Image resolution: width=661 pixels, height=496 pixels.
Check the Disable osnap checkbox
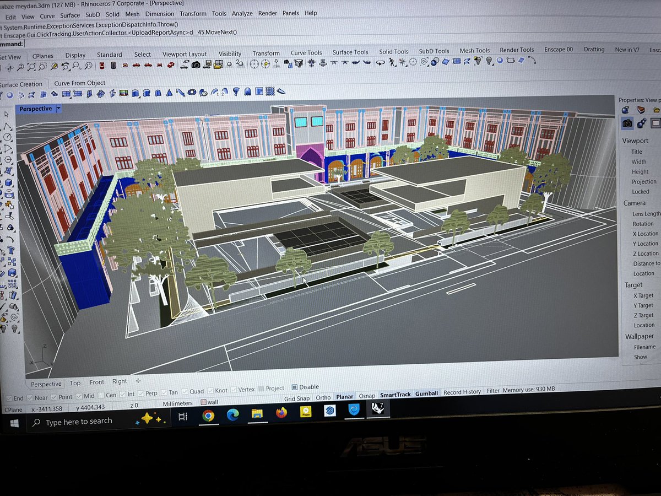click(295, 387)
